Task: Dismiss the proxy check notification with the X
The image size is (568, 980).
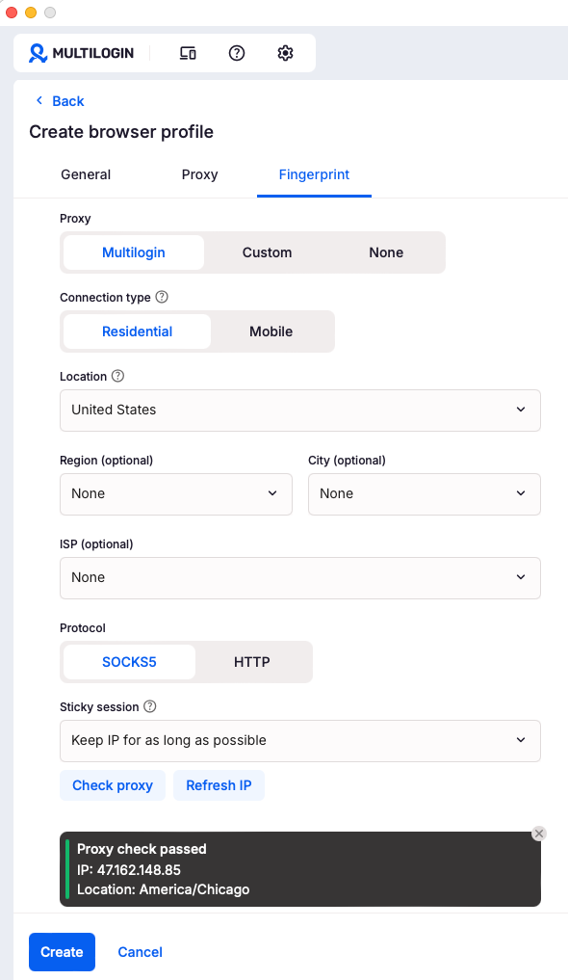Action: click(539, 834)
